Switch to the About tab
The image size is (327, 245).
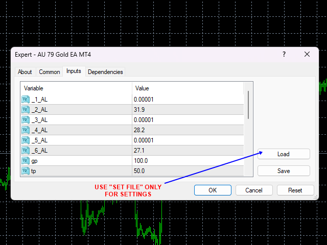25,72
